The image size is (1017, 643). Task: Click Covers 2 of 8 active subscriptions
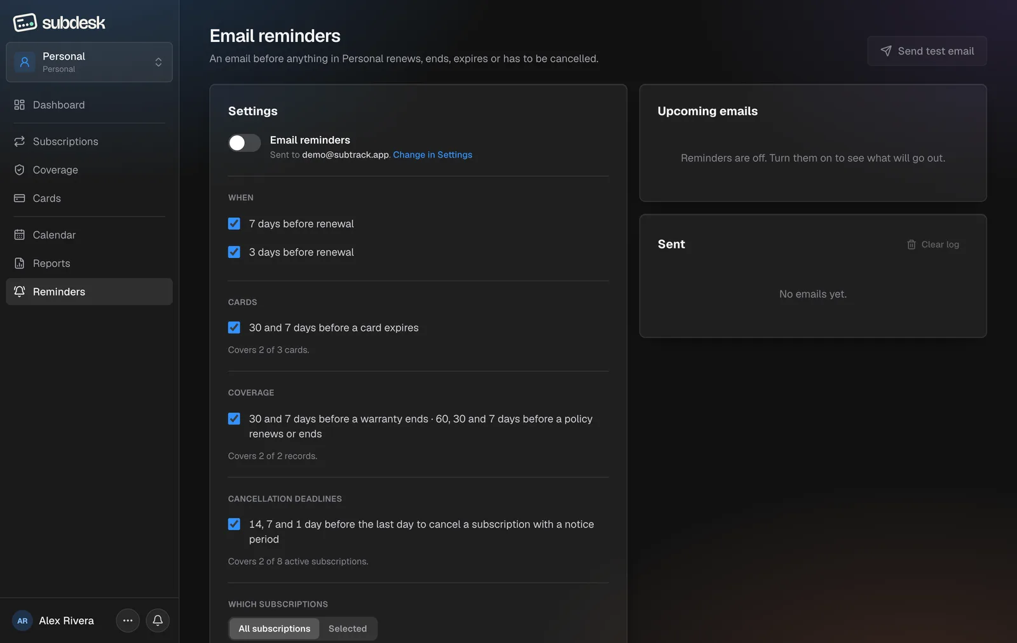[x=298, y=562]
